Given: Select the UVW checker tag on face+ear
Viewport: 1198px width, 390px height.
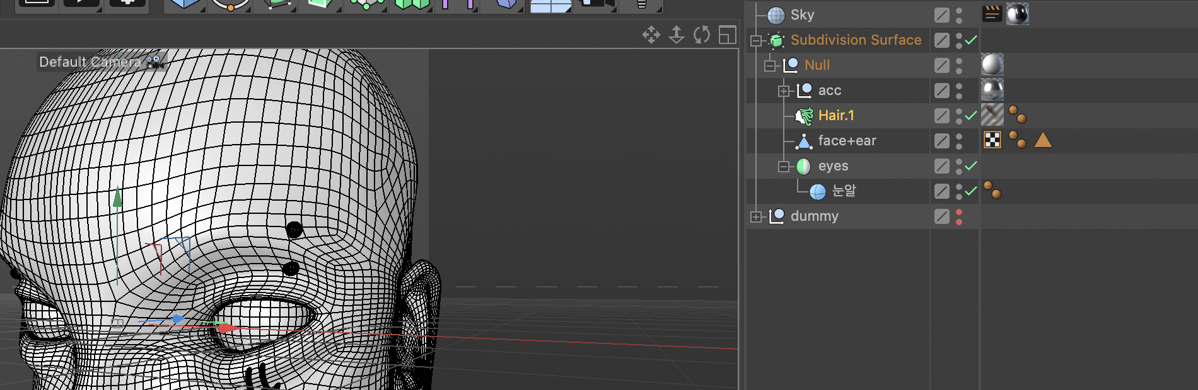Looking at the screenshot, I should (992, 140).
